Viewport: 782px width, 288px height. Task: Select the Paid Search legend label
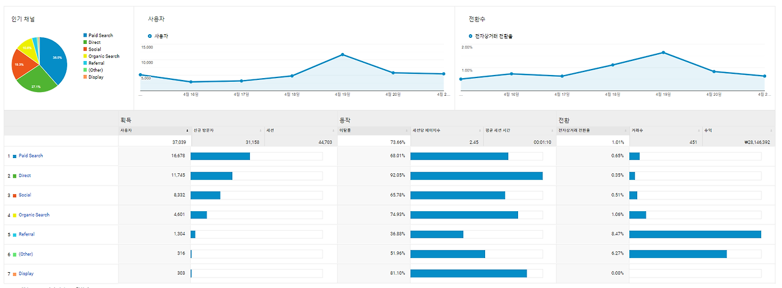[x=101, y=35]
